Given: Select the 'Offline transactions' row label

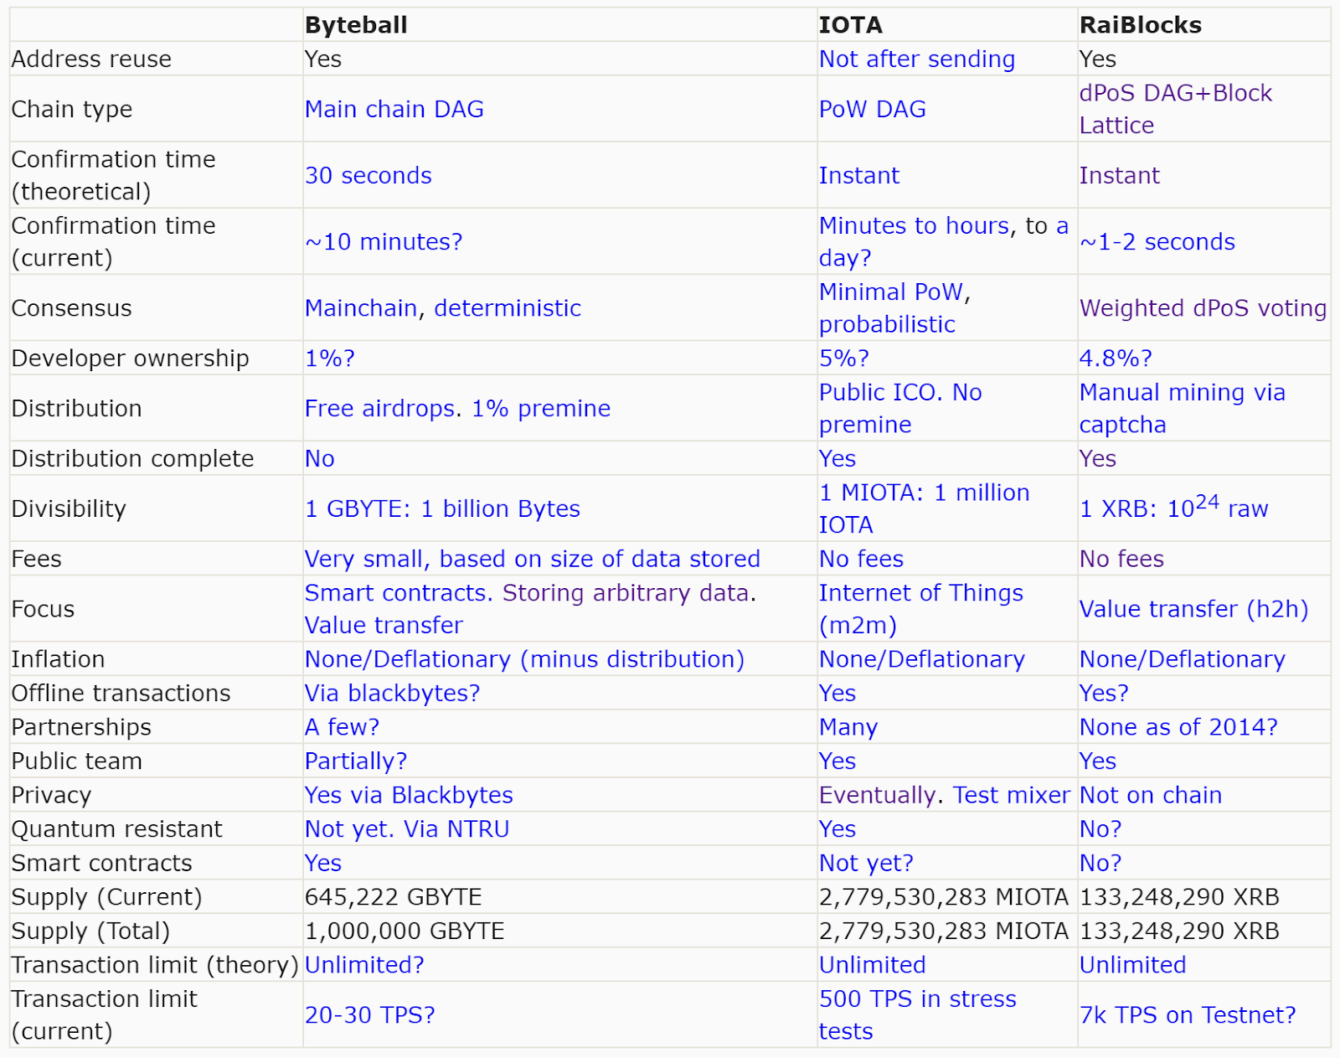Looking at the screenshot, I should (121, 694).
